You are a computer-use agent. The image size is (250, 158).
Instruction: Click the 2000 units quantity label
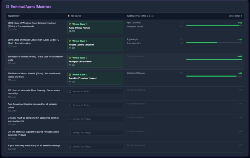coord(12,46)
